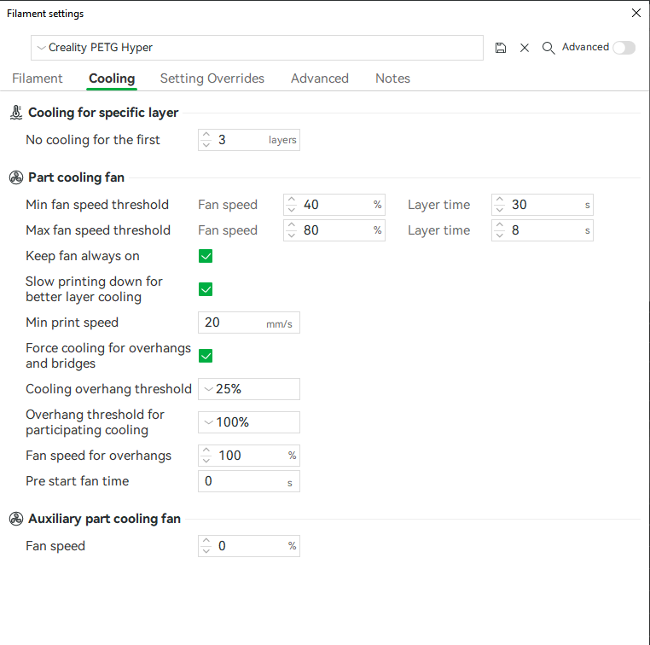Toggle the Advanced mode switch

[624, 48]
